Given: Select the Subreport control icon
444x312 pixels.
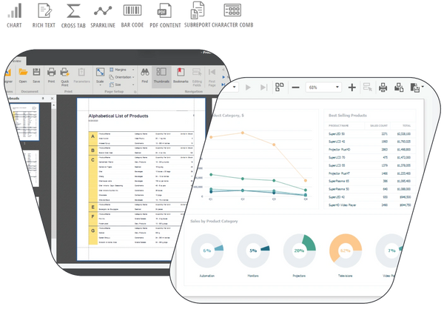Looking at the screenshot, I should (x=198, y=10).
